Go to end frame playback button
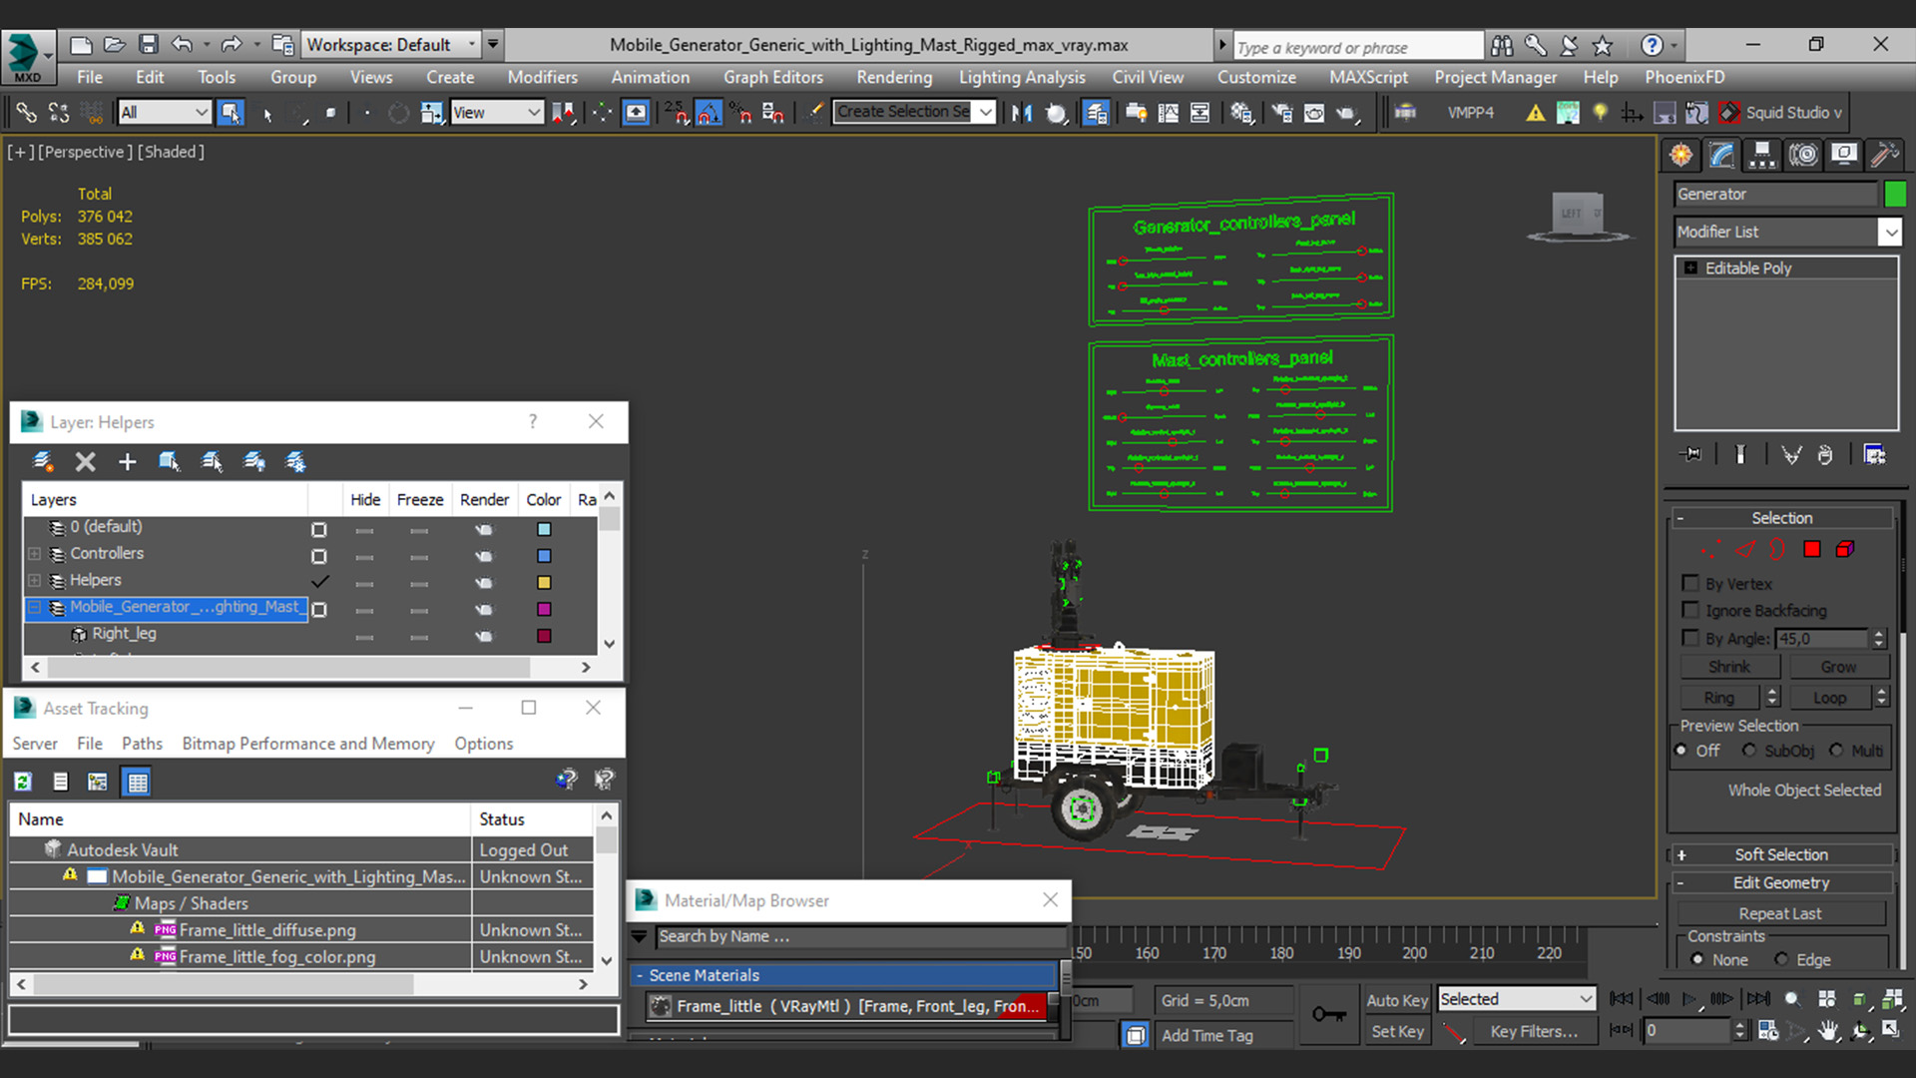The image size is (1916, 1078). tap(1758, 999)
